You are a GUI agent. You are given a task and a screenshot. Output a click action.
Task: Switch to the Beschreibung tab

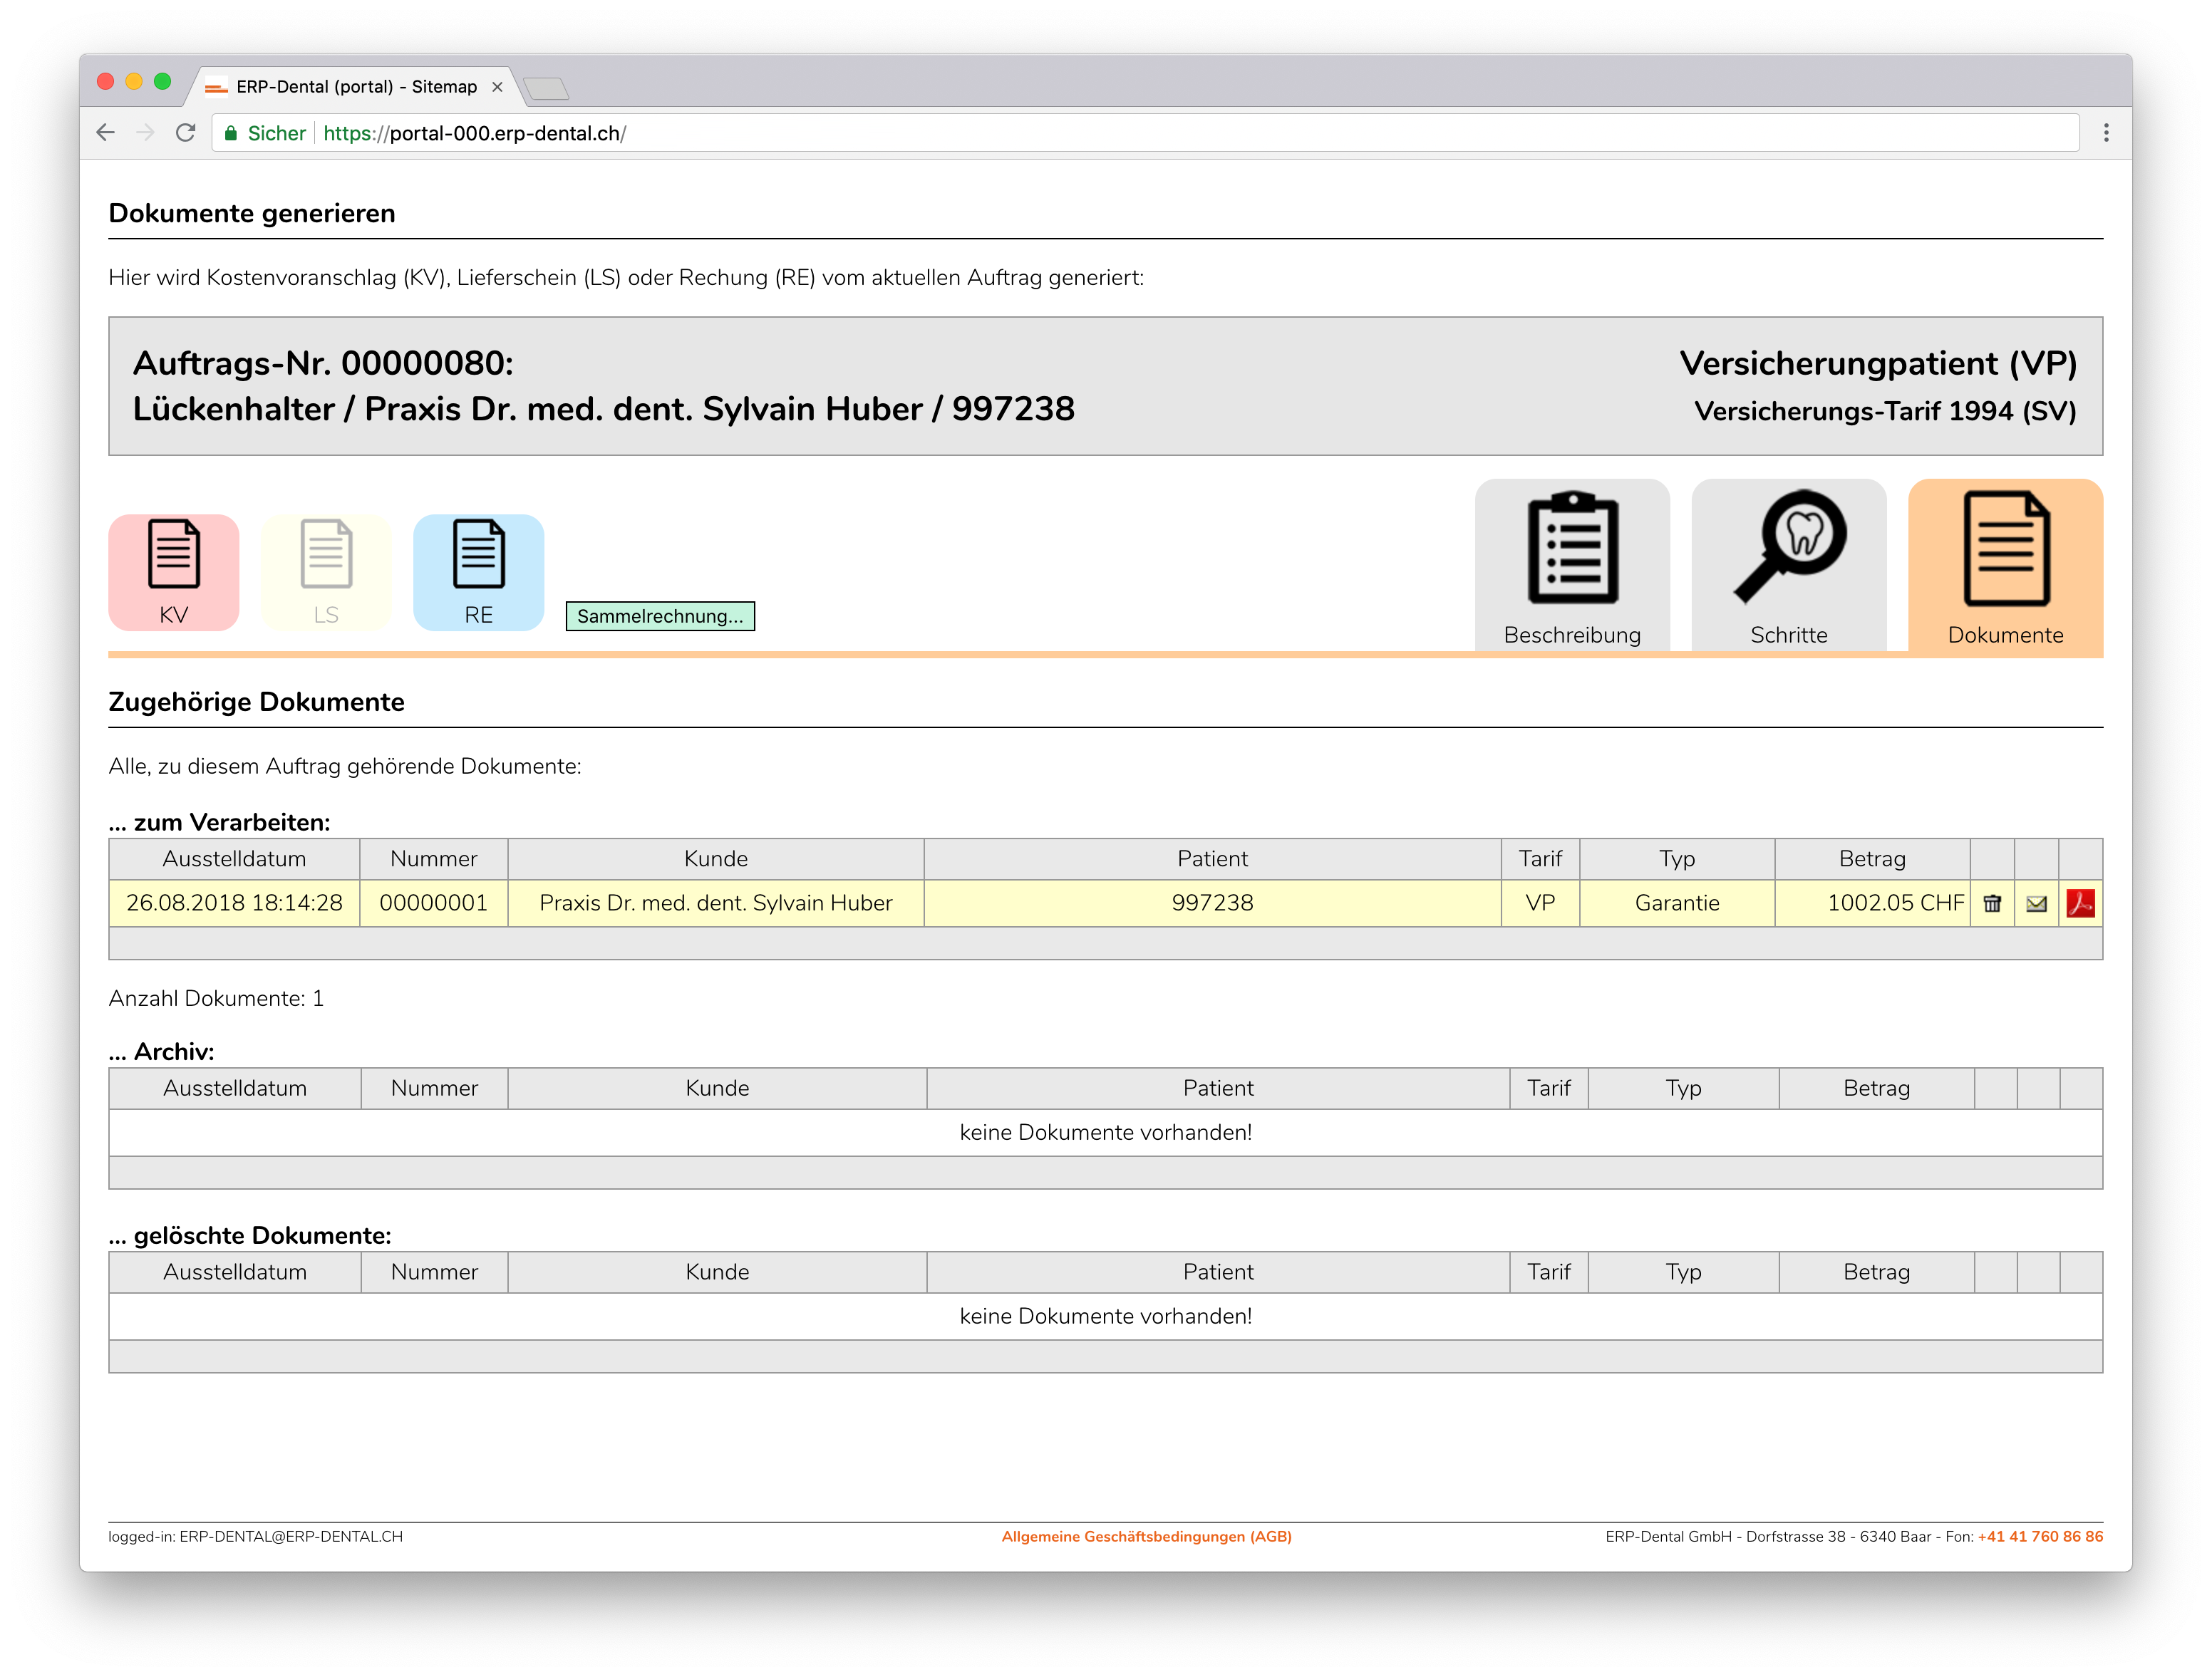pos(1572,566)
